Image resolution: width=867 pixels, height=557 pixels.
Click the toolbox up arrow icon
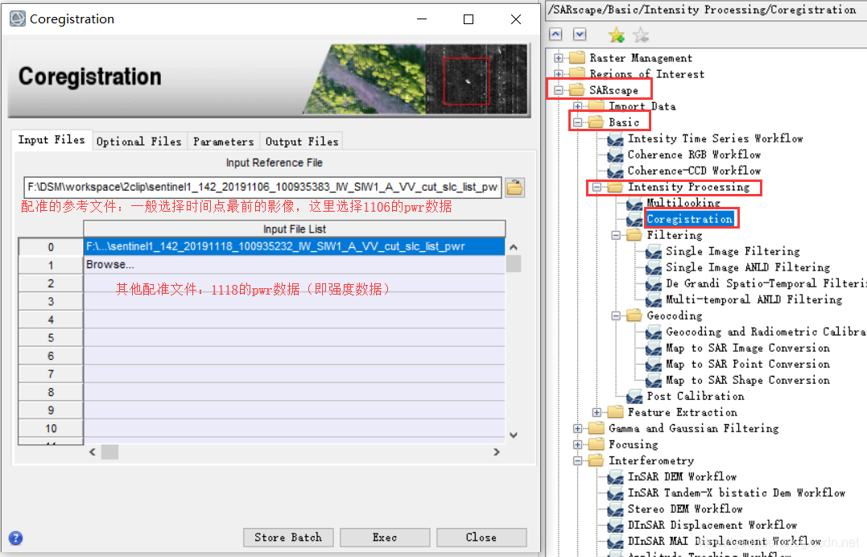(555, 35)
